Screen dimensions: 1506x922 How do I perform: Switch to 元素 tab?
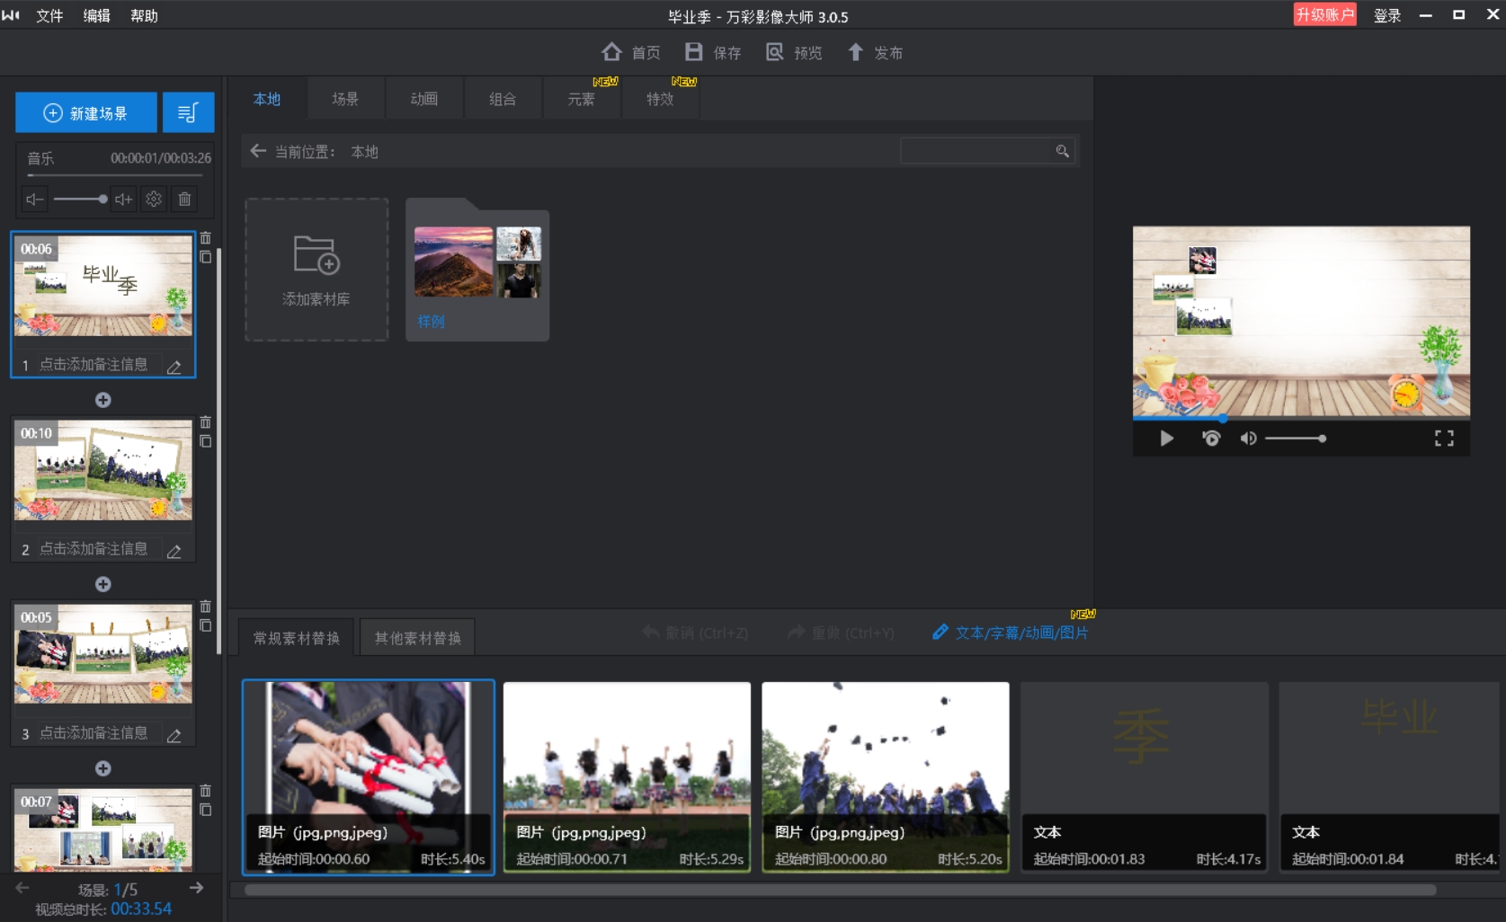point(582,99)
